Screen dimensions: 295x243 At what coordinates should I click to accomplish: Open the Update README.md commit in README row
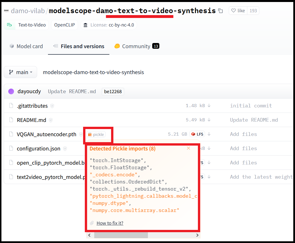pos(254,120)
